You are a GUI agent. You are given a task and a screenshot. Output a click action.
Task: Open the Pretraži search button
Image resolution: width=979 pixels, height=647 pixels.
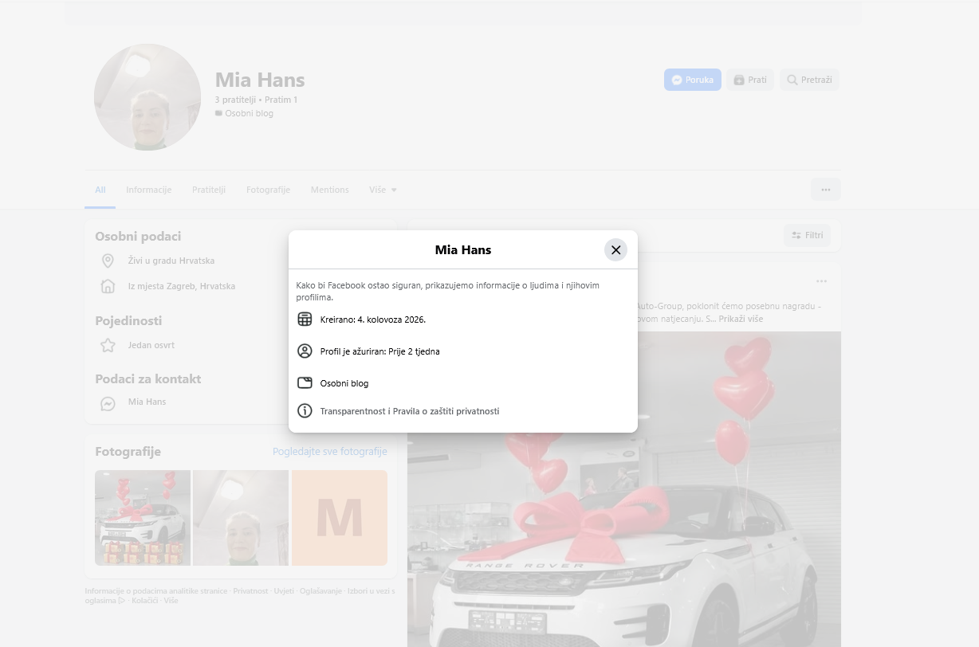tap(809, 80)
